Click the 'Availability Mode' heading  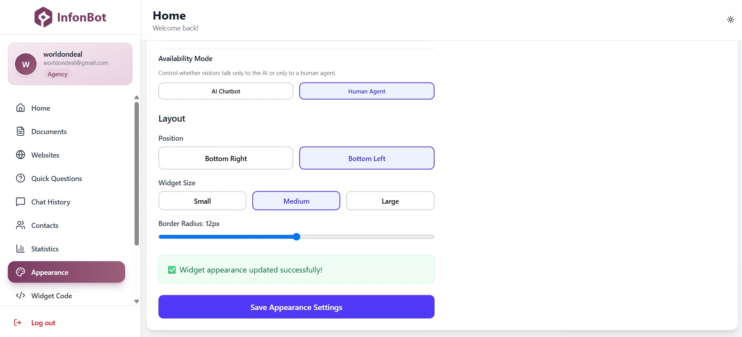[185, 59]
